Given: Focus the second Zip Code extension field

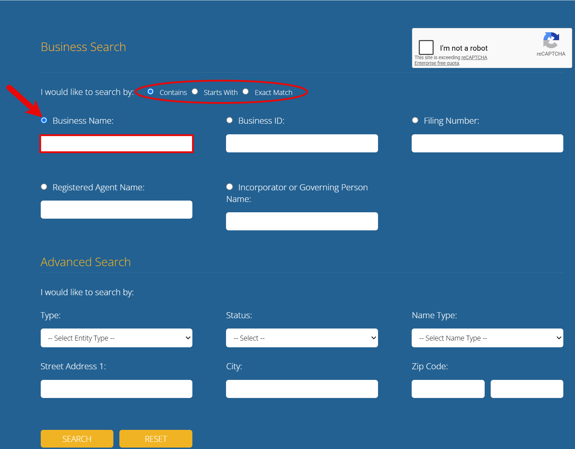Looking at the screenshot, I should coord(527,389).
